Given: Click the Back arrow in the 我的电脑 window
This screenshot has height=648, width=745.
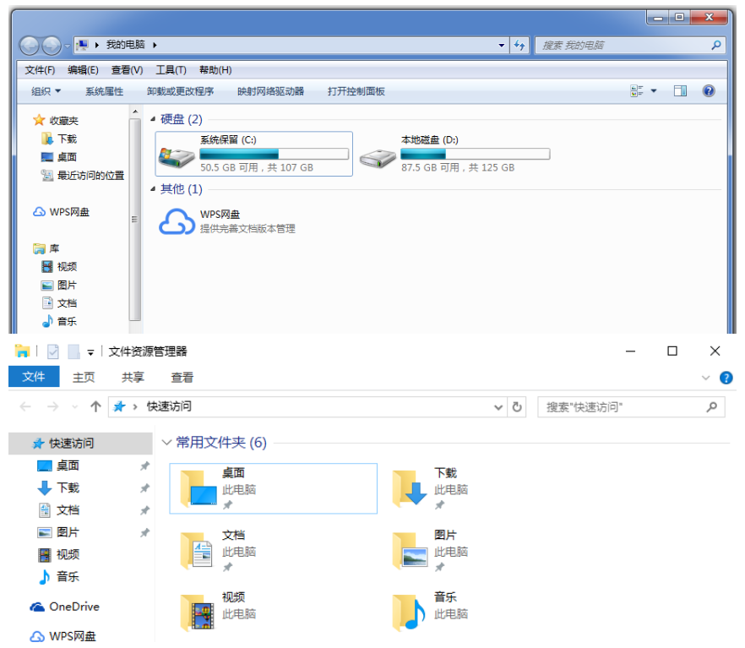Looking at the screenshot, I should click(x=30, y=46).
